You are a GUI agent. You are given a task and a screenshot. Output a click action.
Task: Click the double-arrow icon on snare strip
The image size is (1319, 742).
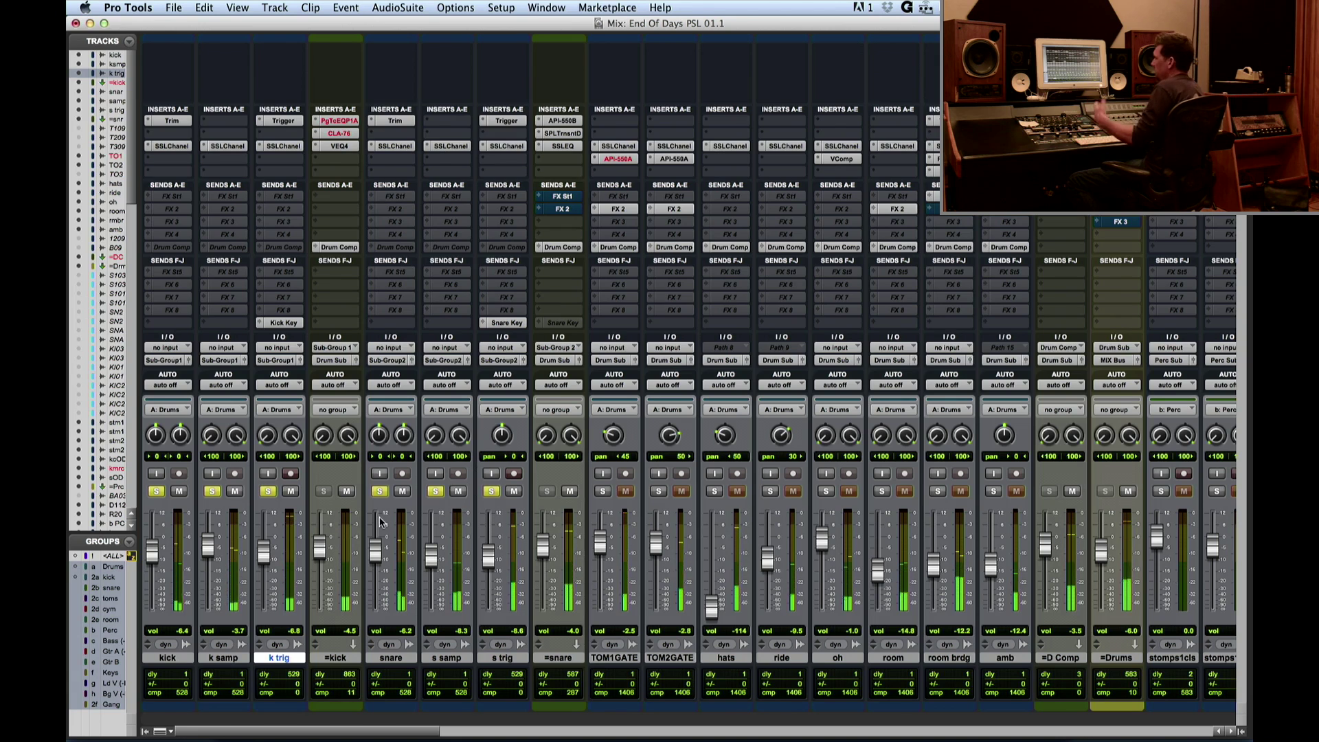coord(409,644)
